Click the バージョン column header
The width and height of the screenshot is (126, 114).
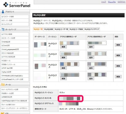tap(52, 37)
